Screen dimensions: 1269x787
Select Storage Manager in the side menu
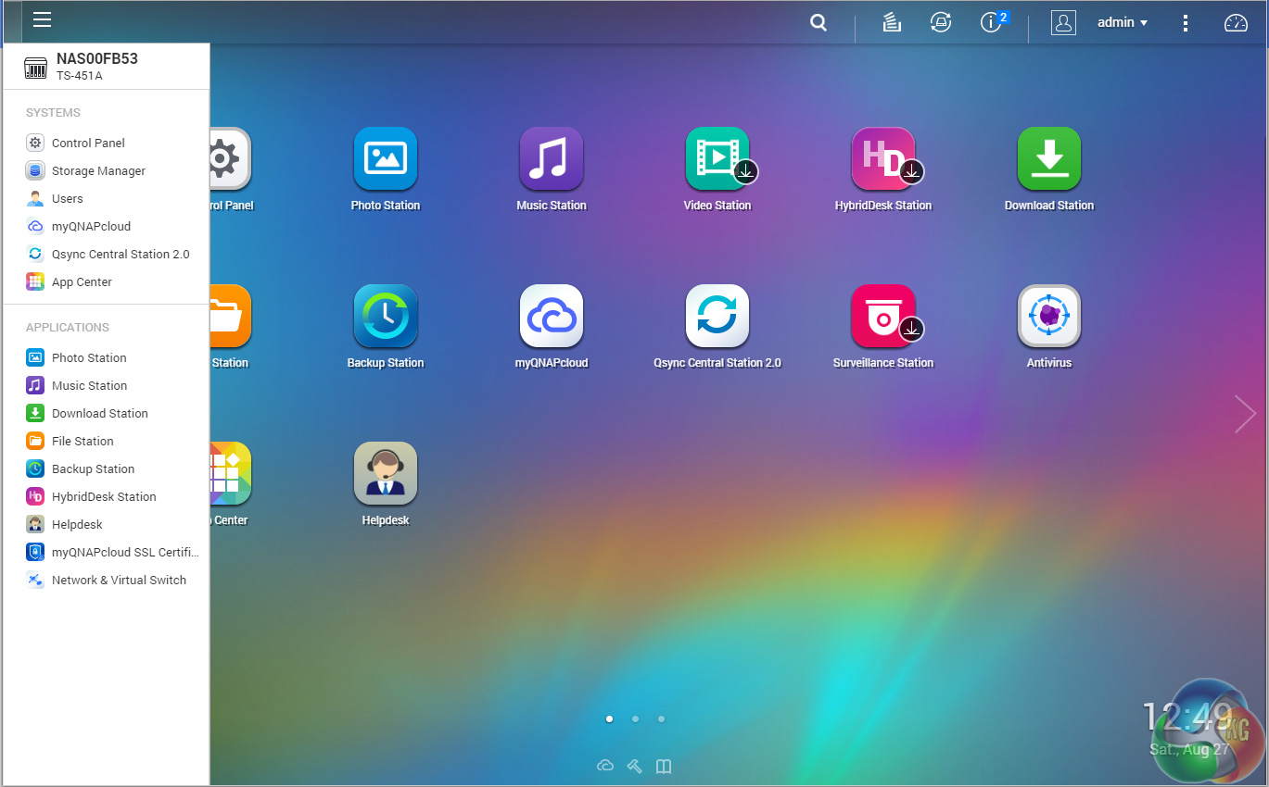98,171
